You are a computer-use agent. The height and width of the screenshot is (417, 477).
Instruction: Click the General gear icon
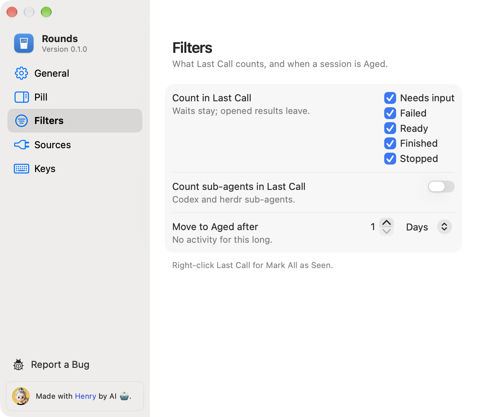[x=22, y=73]
